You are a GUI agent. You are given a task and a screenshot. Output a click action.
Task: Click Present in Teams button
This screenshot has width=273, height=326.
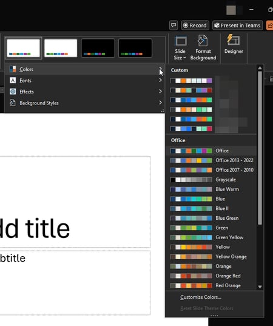(x=237, y=25)
